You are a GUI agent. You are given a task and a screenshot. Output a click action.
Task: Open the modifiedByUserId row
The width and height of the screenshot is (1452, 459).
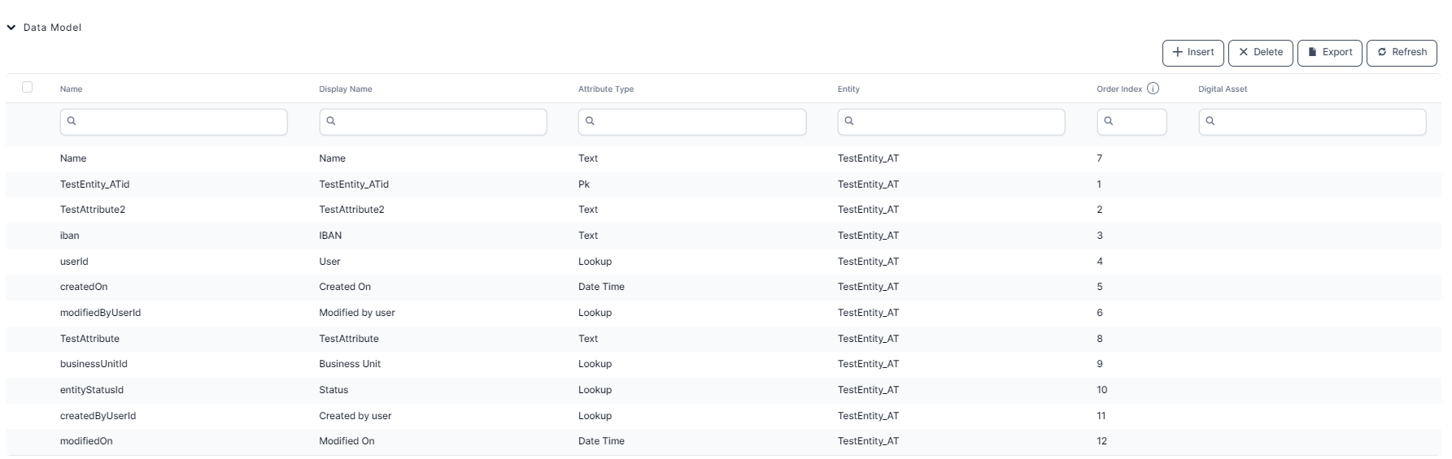pyautogui.click(x=100, y=313)
